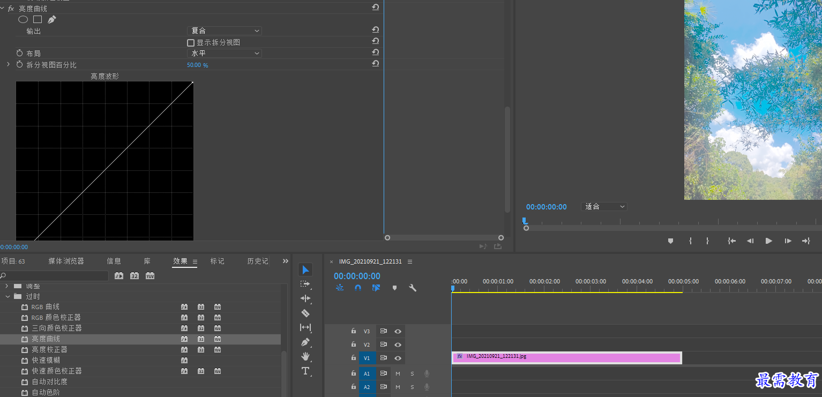The image size is (822, 397).
Task: Toggle animation stopwatch for 布局
Action: 20,53
